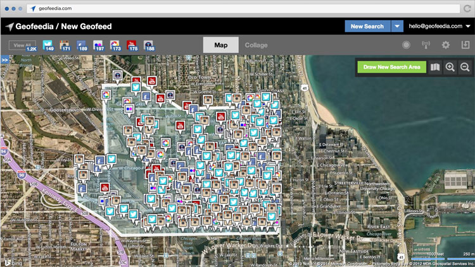
Task: Open the Flickr pin near W Division St
Action: pos(129,109)
